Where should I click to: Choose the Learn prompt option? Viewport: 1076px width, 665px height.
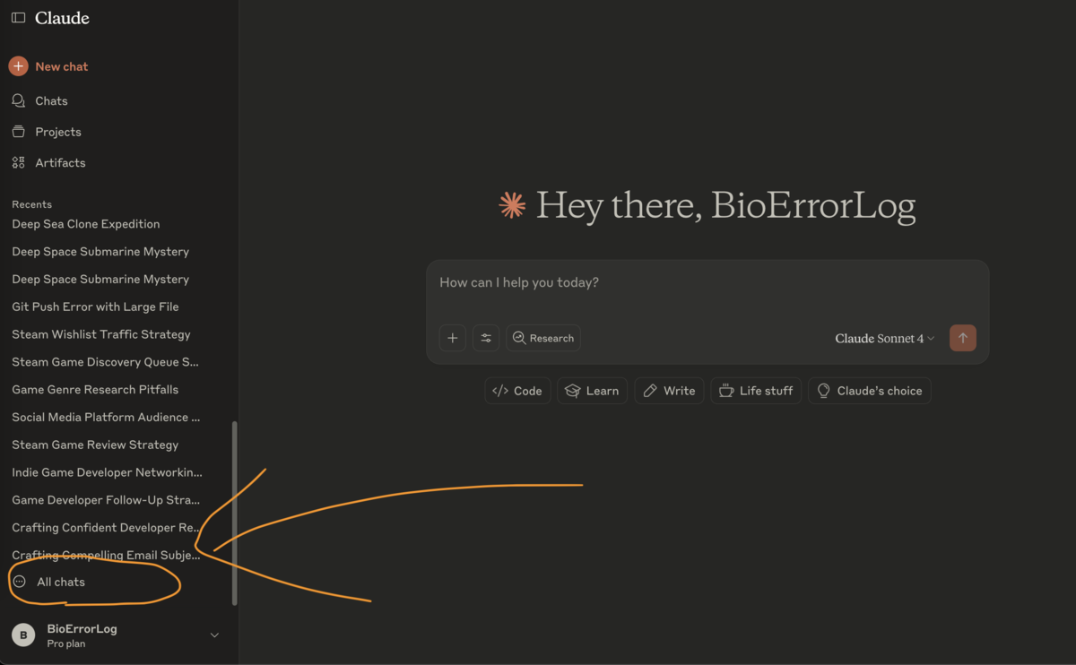point(592,391)
